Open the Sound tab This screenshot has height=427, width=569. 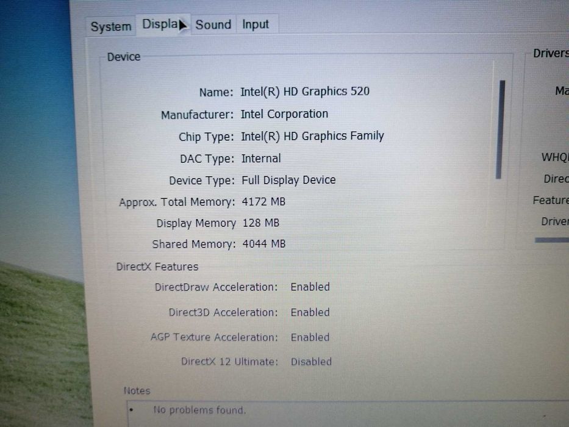[x=213, y=24]
